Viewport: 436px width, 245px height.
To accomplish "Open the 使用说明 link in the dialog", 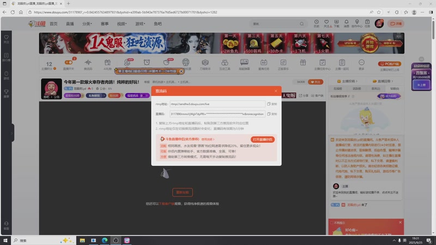I will [x=208, y=139].
